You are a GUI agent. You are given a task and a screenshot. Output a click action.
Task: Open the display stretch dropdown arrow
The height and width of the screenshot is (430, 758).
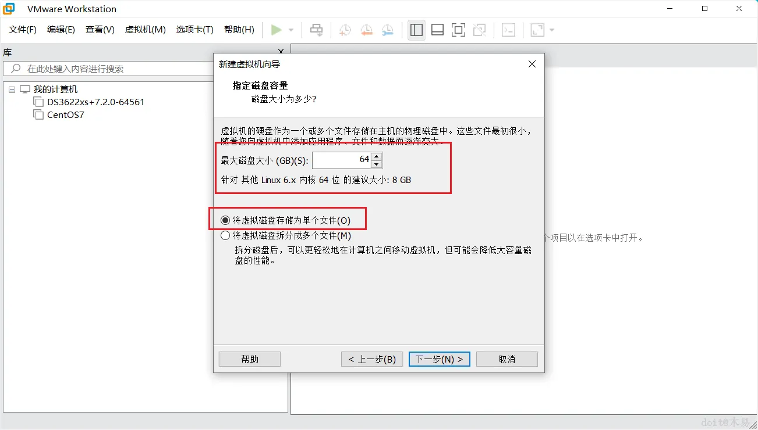pos(551,30)
